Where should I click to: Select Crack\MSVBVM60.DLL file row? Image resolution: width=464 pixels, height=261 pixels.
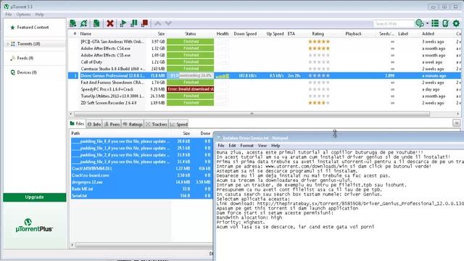(141, 169)
